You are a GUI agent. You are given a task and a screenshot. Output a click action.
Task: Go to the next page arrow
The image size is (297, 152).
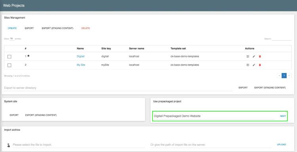point(289,76)
